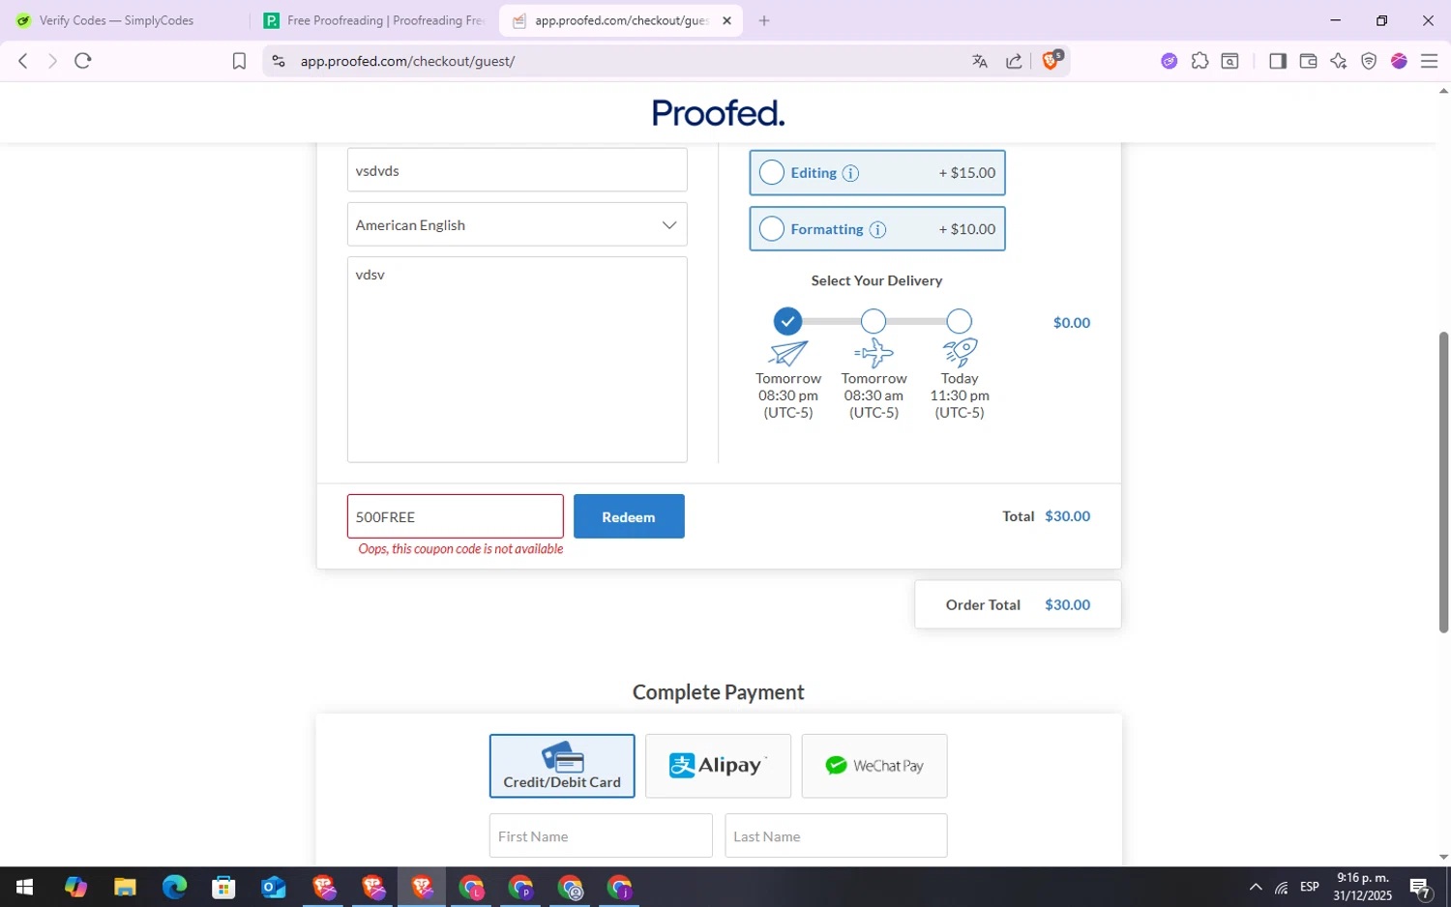Click the Proofed logo
1451x907 pixels.
pos(718,113)
